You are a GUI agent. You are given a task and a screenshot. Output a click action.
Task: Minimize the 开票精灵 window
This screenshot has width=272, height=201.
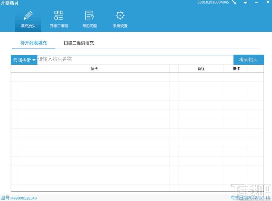256,3
